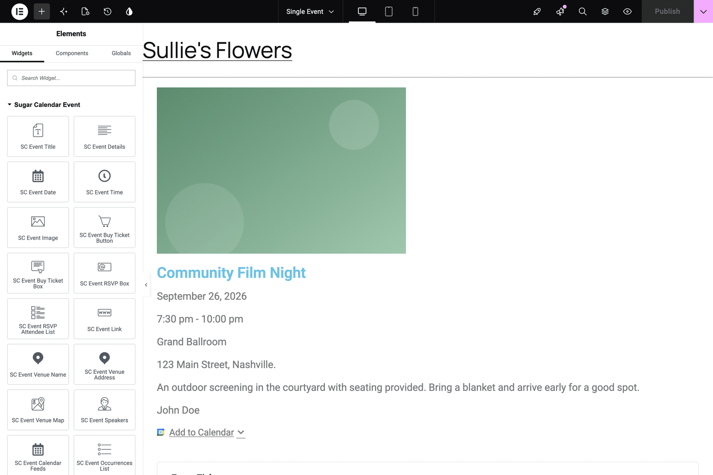Collapse the Elements panel with the arrow handle
The width and height of the screenshot is (713, 475).
146,285
